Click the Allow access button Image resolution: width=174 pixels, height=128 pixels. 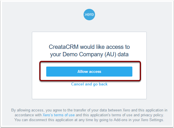coord(89,71)
